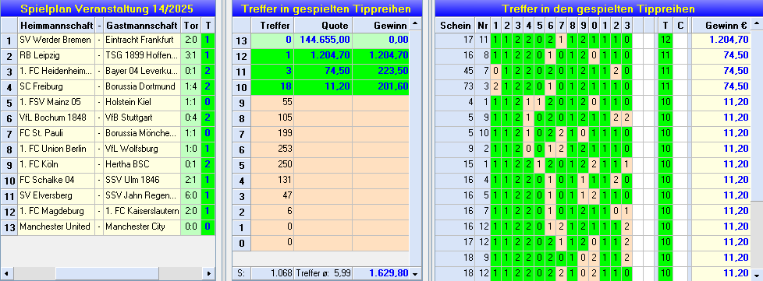Click the Gewinn € column header
This screenshot has width=763, height=281.
pyautogui.click(x=721, y=25)
